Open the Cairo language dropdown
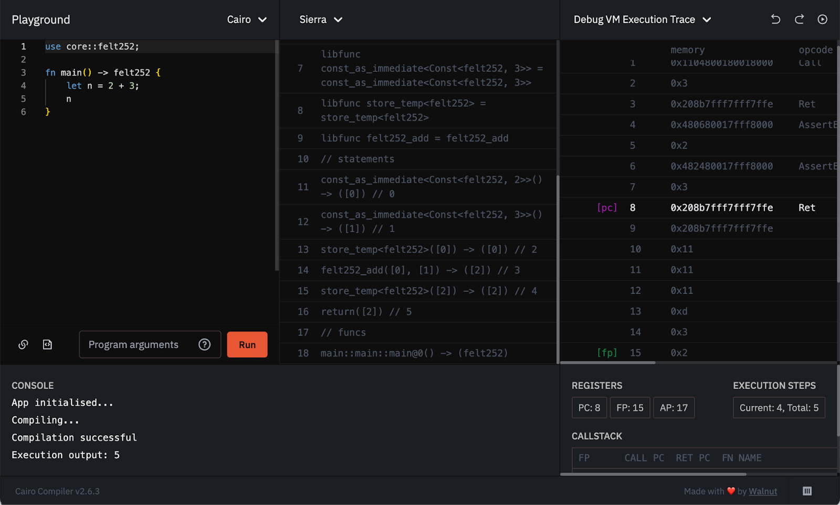Image resolution: width=840 pixels, height=505 pixels. click(247, 19)
